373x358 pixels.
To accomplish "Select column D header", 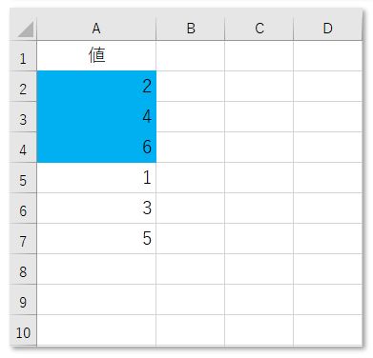I will pyautogui.click(x=328, y=29).
